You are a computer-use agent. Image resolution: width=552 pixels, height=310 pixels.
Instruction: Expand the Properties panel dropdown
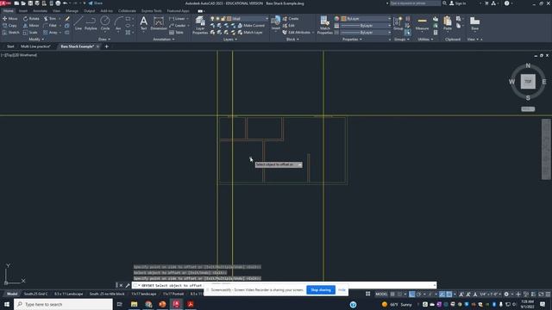[x=352, y=40]
